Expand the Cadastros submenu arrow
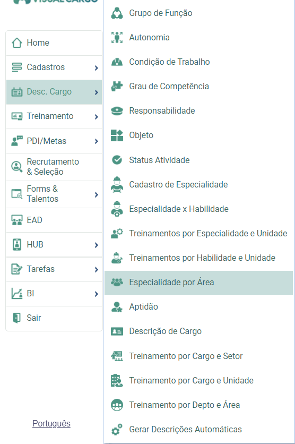Viewport: 295px width, 444px height. point(97,67)
